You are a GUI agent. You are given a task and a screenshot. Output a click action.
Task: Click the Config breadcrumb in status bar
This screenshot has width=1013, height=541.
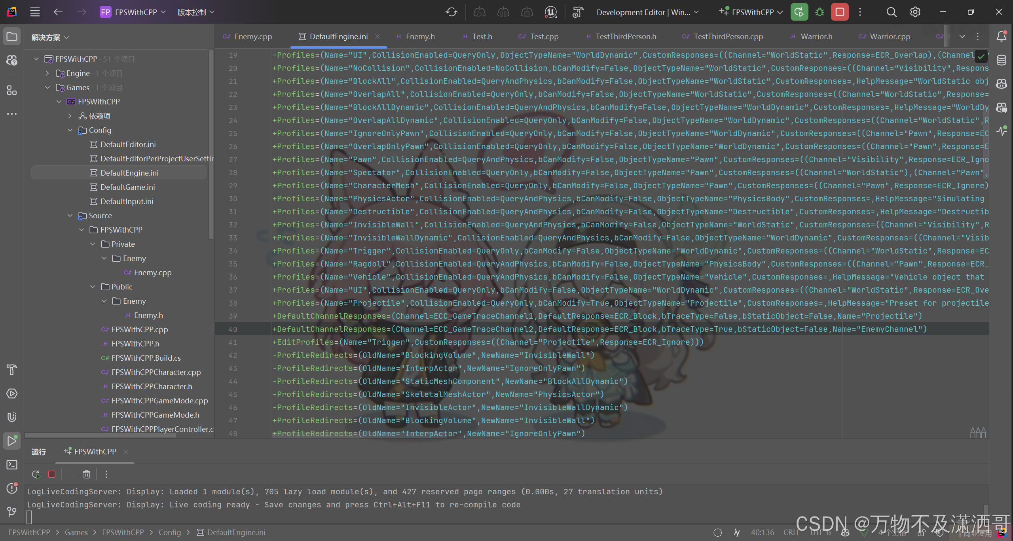coord(169,532)
